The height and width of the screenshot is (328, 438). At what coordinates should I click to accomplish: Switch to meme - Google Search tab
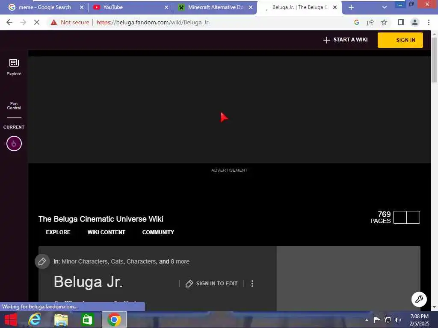[x=44, y=7]
